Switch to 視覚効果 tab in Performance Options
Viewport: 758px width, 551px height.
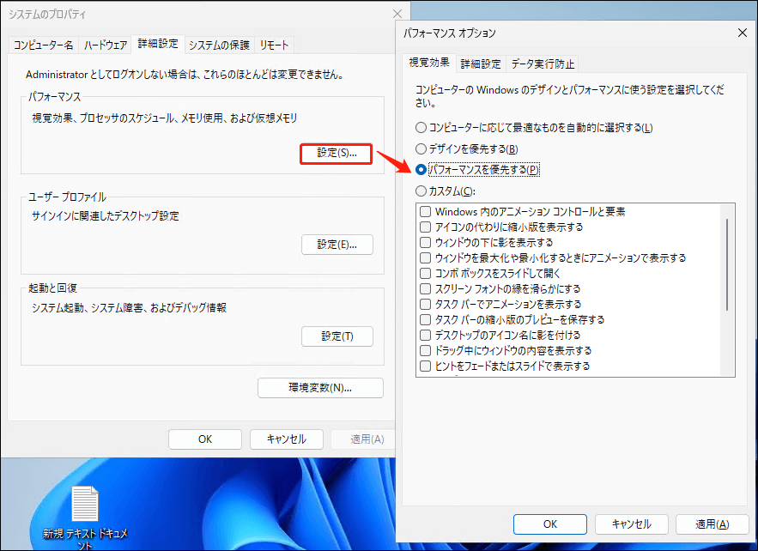(x=429, y=63)
